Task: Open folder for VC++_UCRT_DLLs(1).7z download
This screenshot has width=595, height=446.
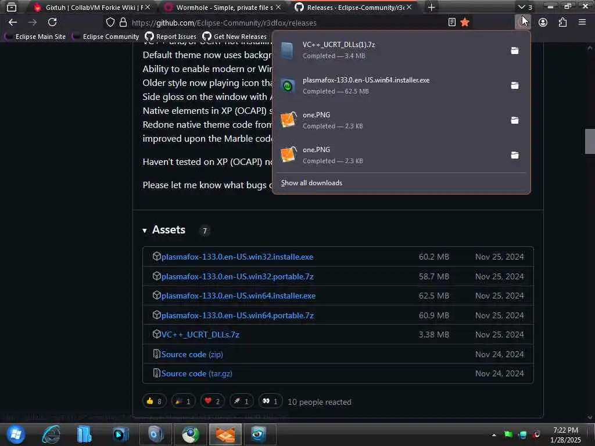Action: pyautogui.click(x=515, y=51)
